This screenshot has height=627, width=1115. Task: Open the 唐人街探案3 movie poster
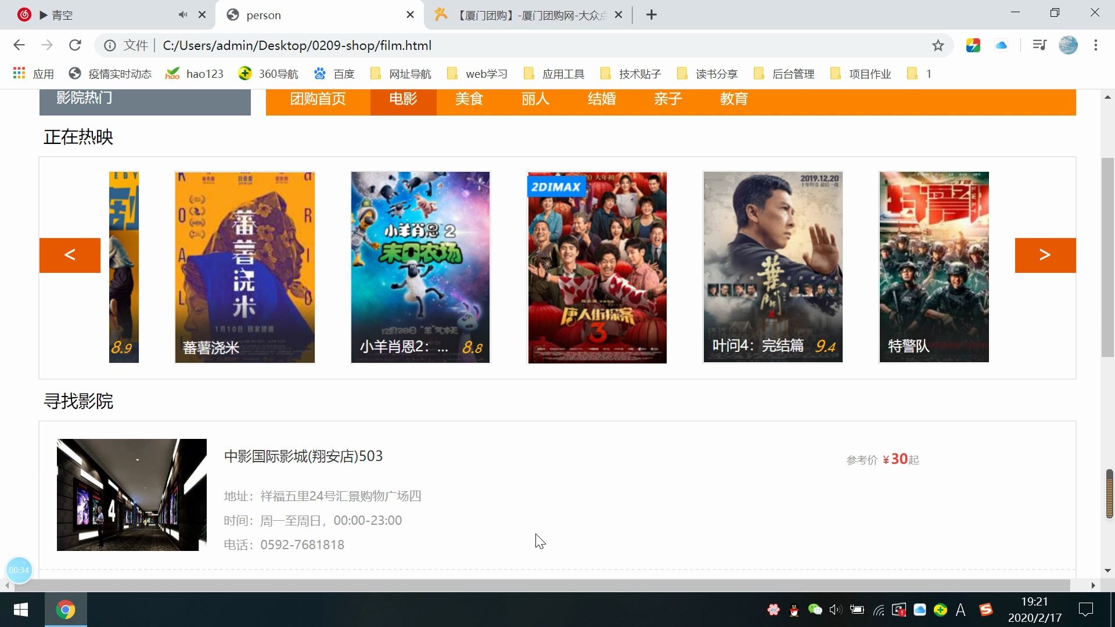coord(597,267)
